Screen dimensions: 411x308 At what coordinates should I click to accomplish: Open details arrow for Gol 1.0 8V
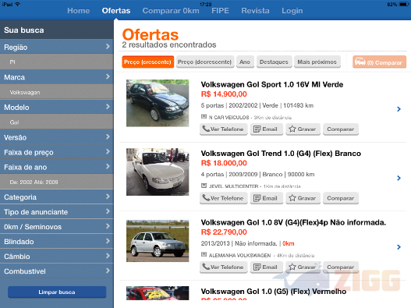pos(399,247)
